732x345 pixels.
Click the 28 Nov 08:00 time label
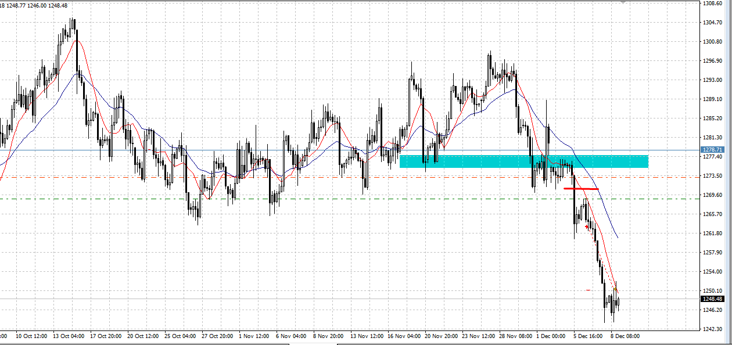tap(515, 336)
